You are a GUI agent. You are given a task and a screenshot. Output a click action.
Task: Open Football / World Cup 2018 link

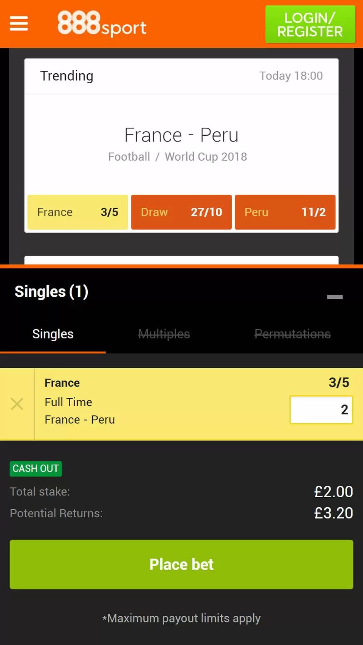(178, 157)
